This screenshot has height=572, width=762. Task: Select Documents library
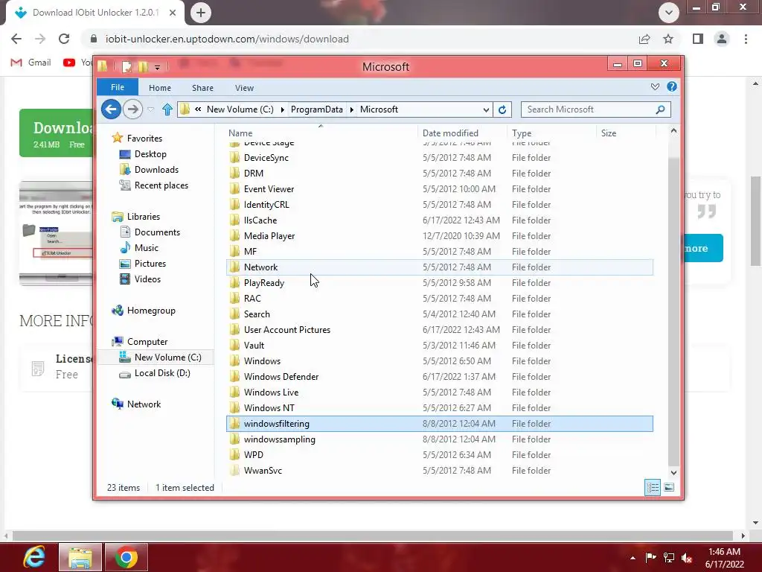pos(157,232)
